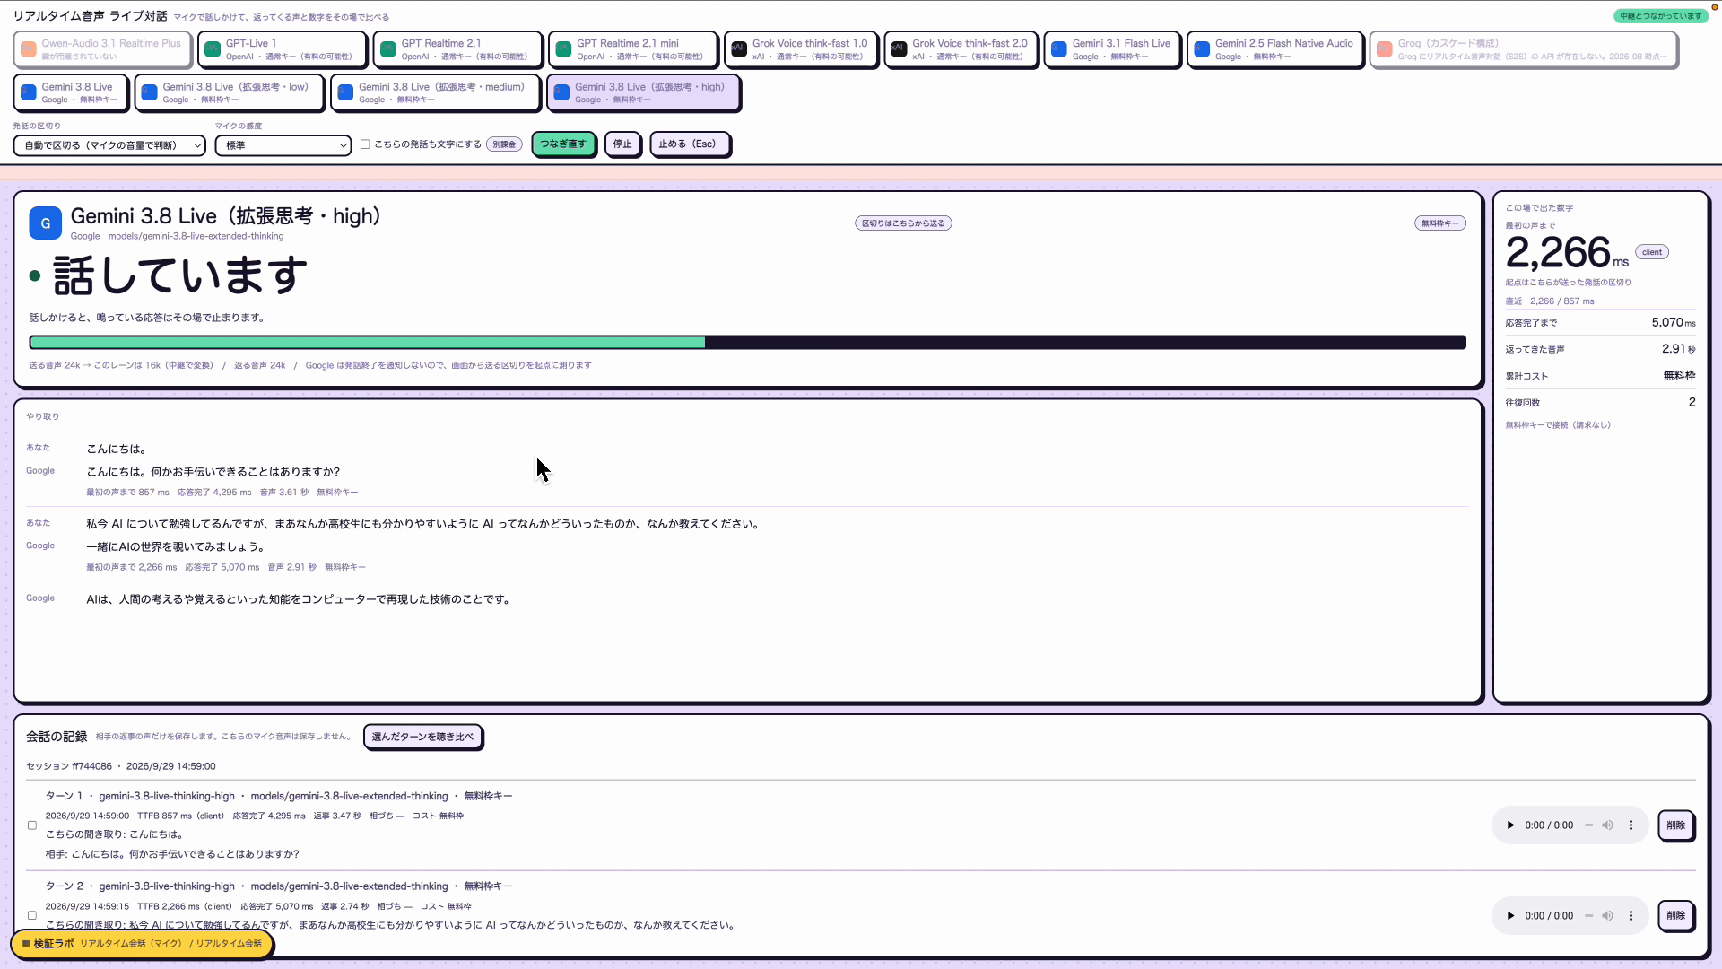The image size is (1722, 969).
Task: Click the client badge next to 2,266 ms
Action: [1652, 252]
